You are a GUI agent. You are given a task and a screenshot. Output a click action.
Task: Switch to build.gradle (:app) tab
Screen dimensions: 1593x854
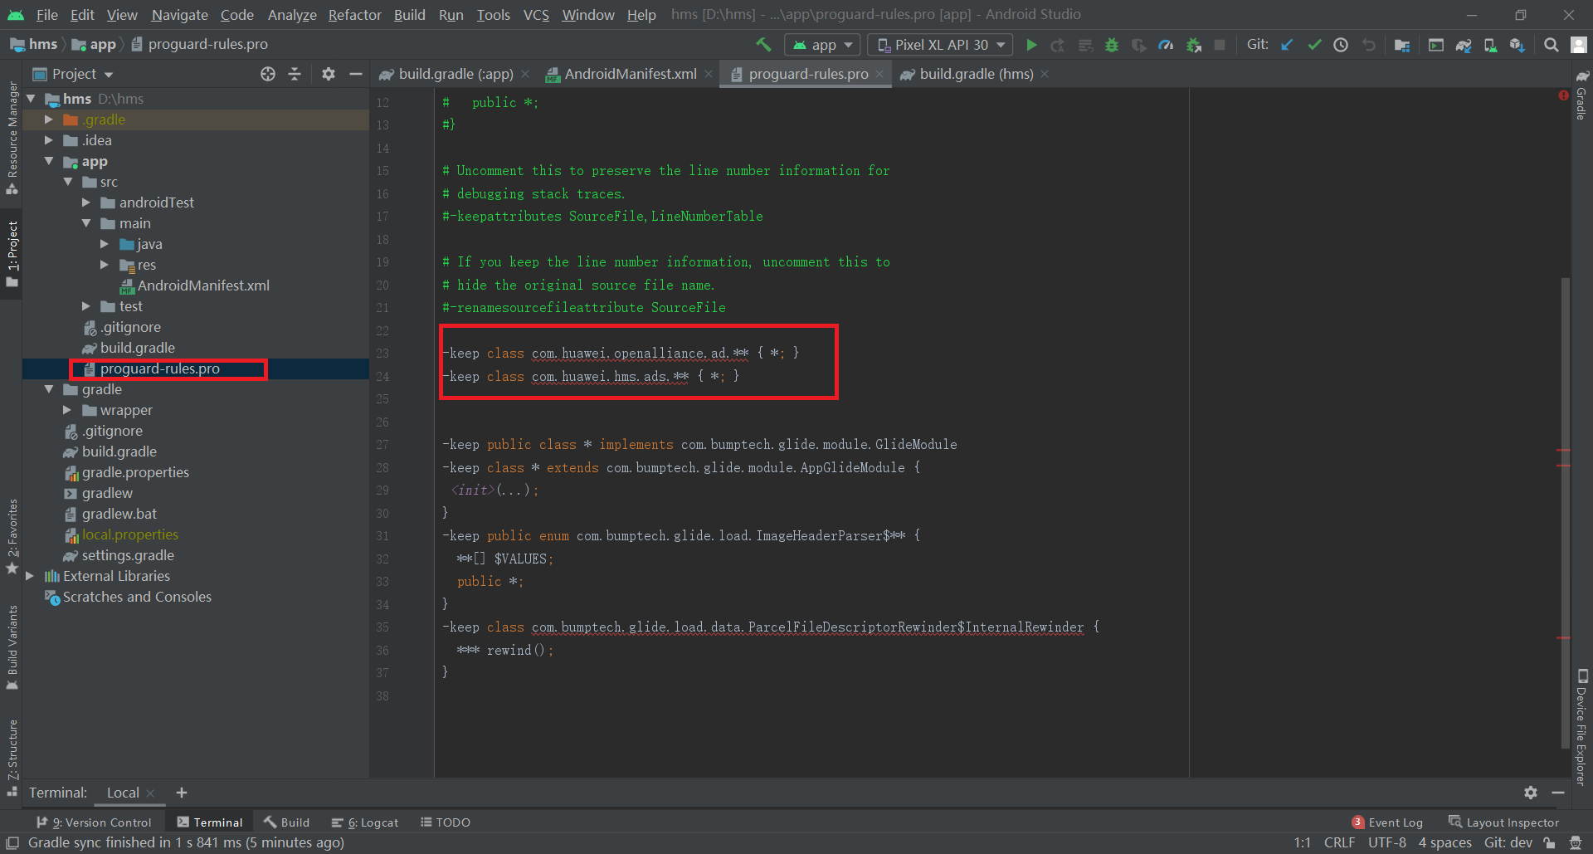coord(455,74)
